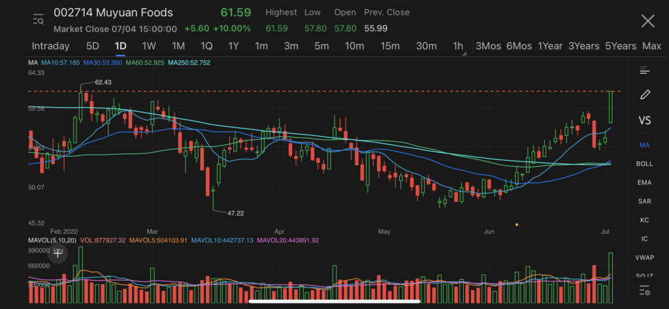Select the 1Q timeframe tab
Screen dimensions: 669x309
tap(206, 46)
